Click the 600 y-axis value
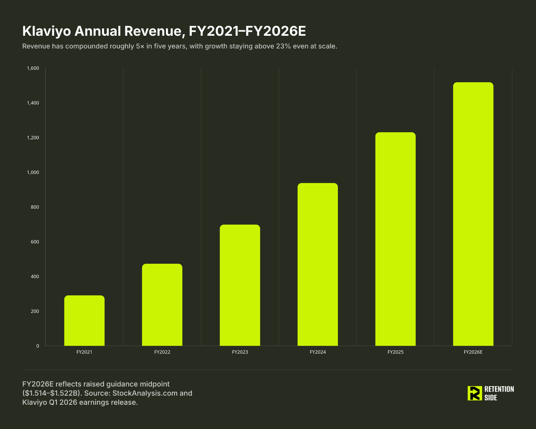 coord(35,242)
